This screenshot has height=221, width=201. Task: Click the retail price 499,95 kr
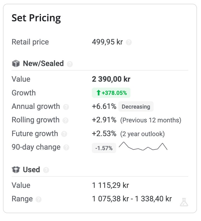tap(107, 42)
